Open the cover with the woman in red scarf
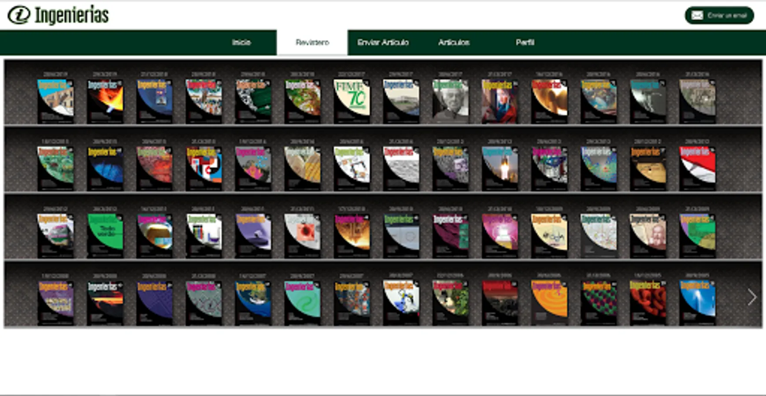The height and width of the screenshot is (396, 766). tap(500, 101)
